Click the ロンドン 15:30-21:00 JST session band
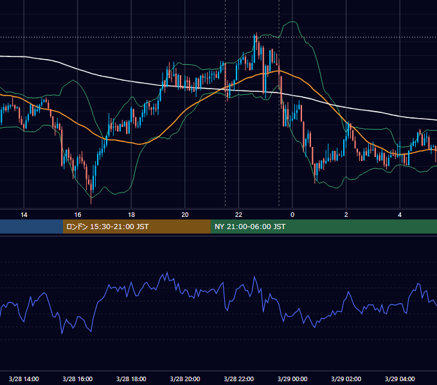Viewport: 437px width, 385px height. point(136,227)
